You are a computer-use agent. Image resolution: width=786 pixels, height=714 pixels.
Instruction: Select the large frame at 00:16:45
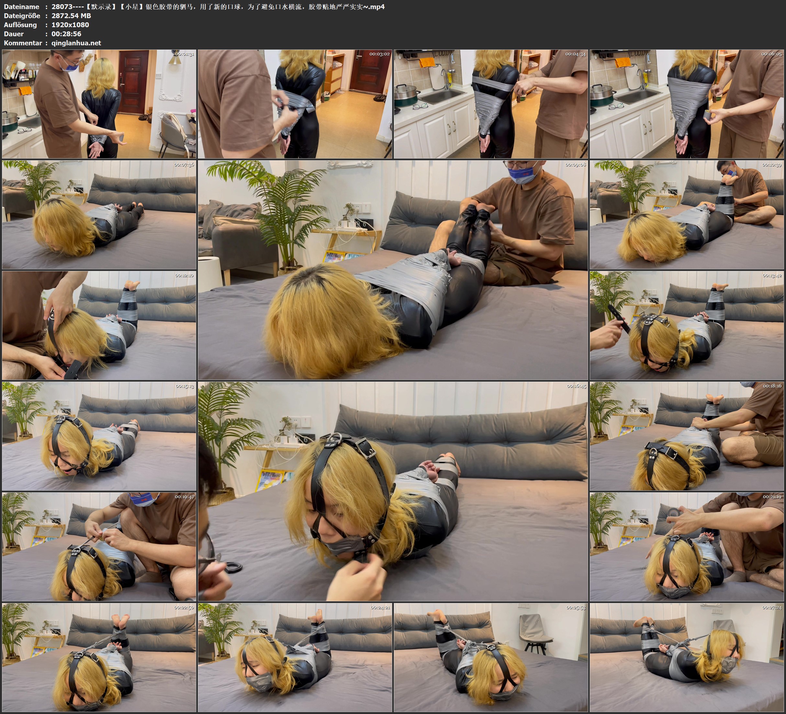click(x=393, y=491)
